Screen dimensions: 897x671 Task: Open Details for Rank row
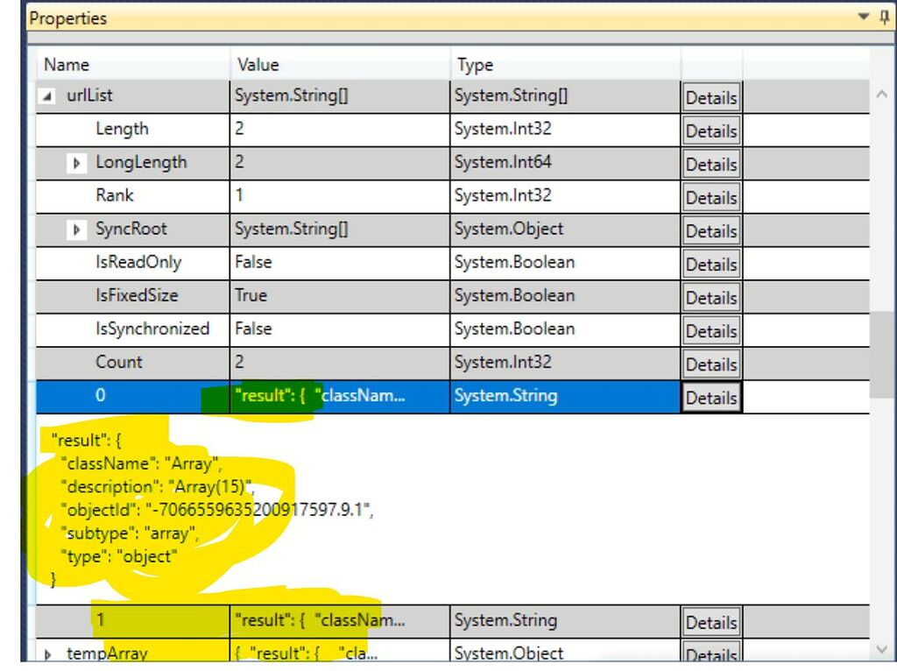coord(711,197)
